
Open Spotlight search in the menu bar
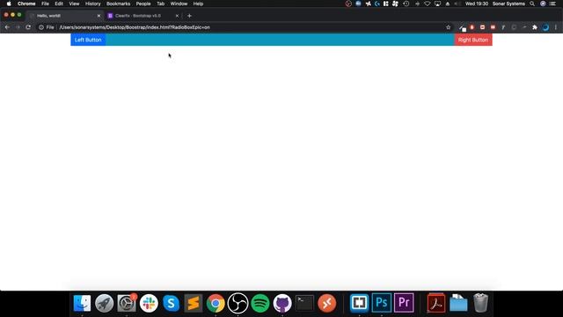pos(532,4)
